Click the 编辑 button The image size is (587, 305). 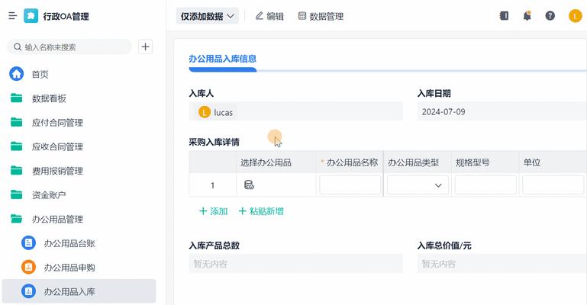pos(269,16)
